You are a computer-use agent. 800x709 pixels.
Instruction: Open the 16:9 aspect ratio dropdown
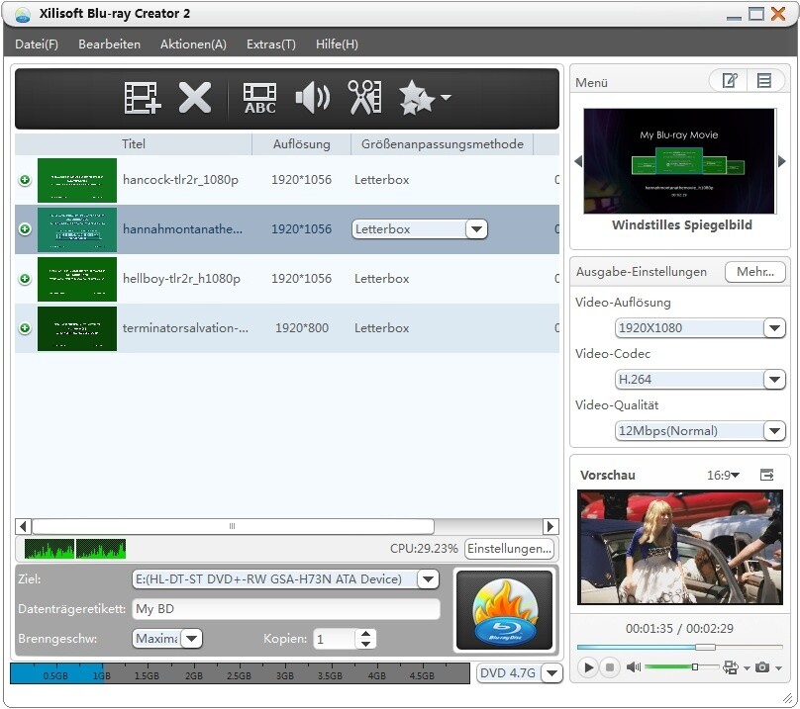tap(723, 475)
